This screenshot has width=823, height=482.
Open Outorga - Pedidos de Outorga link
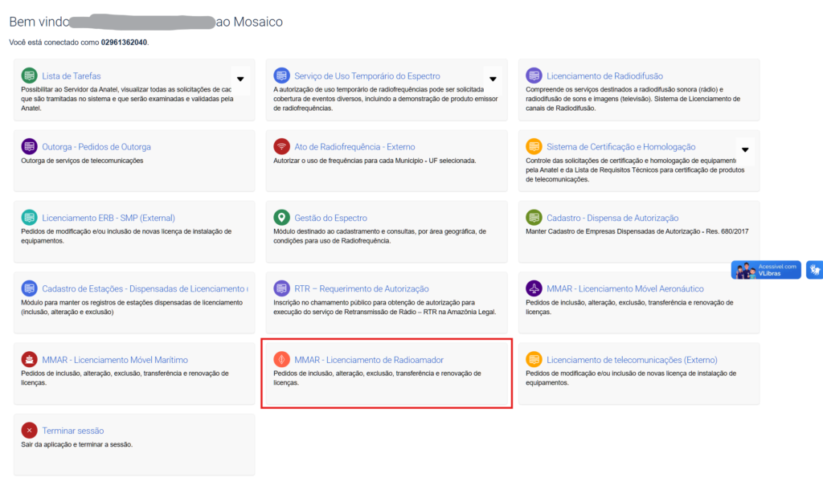coord(96,147)
